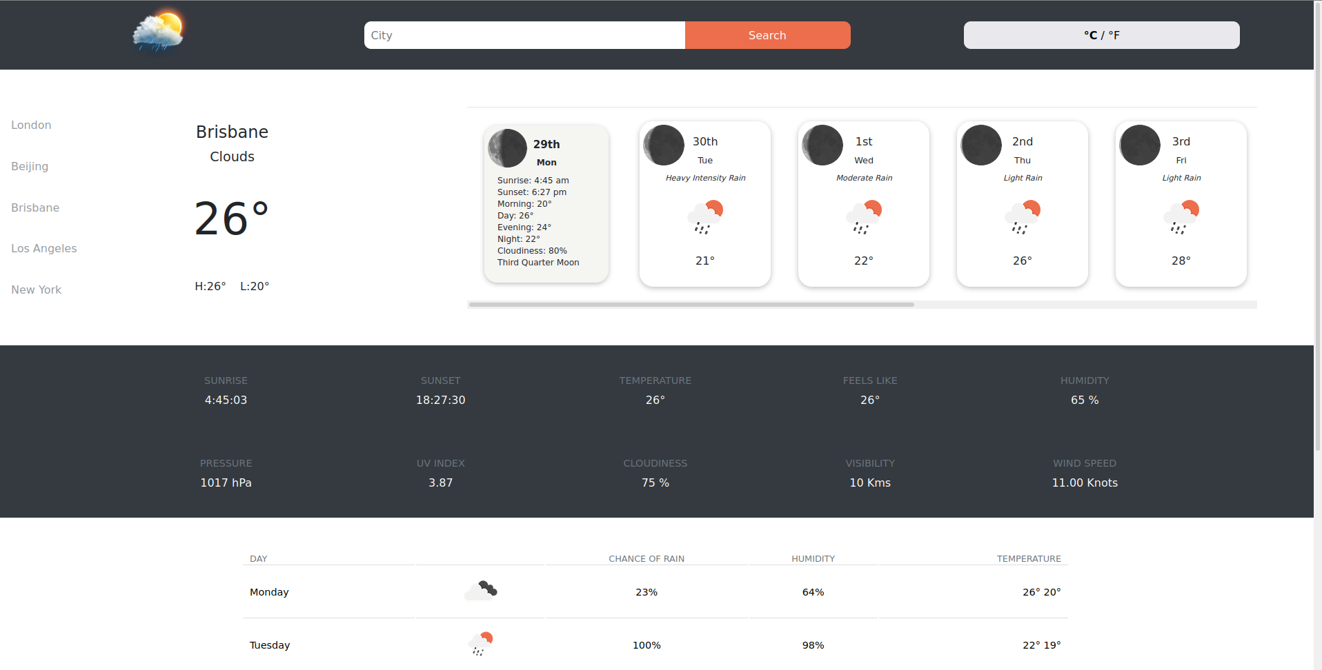Click the moderate rain icon on Wednesday card

click(x=864, y=217)
